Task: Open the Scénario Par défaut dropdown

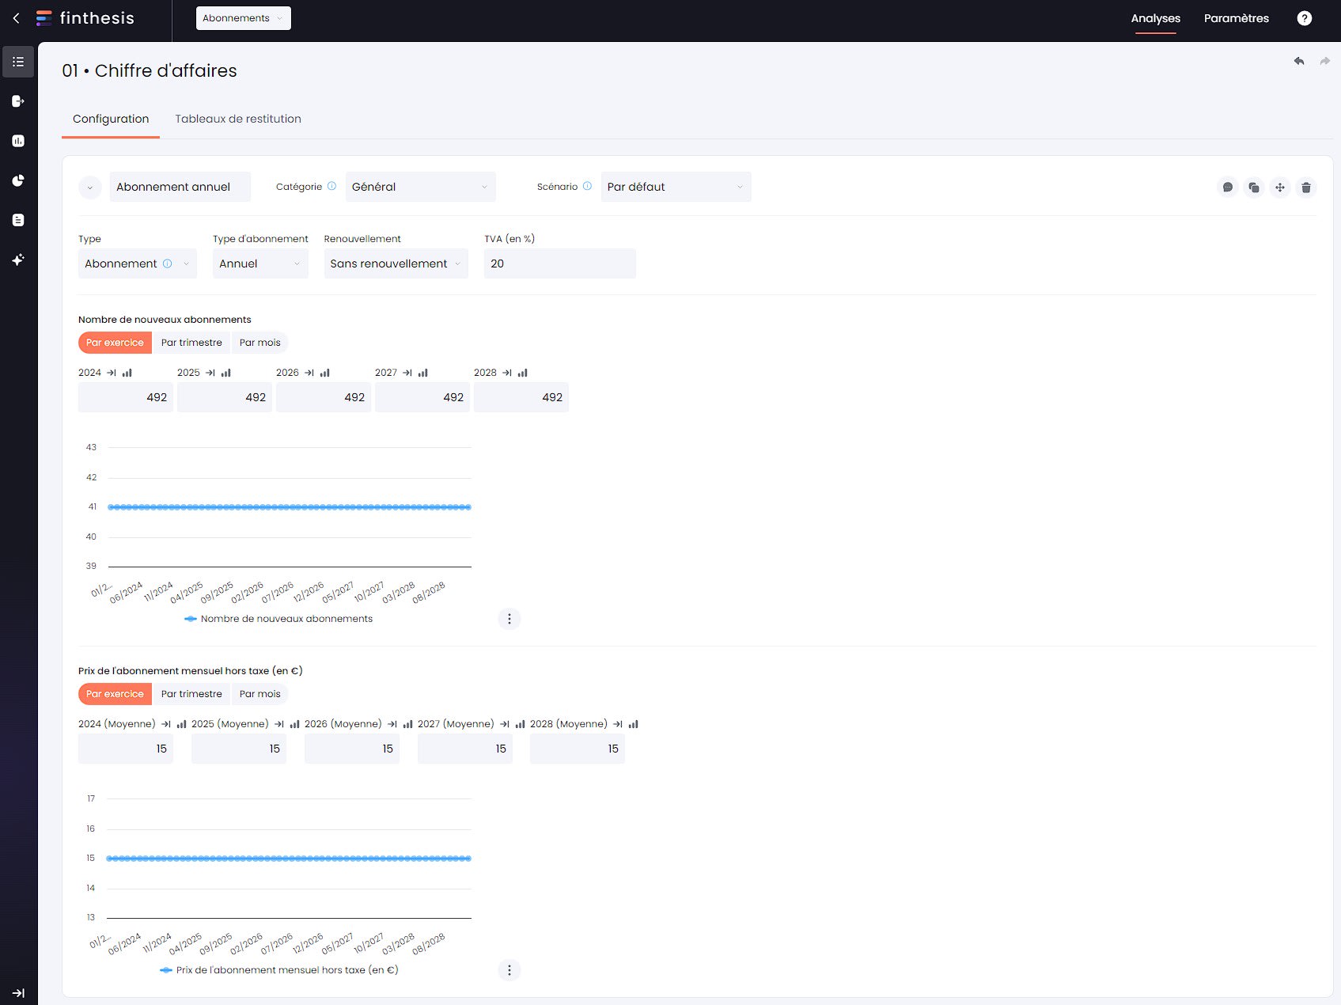Action: click(x=676, y=187)
